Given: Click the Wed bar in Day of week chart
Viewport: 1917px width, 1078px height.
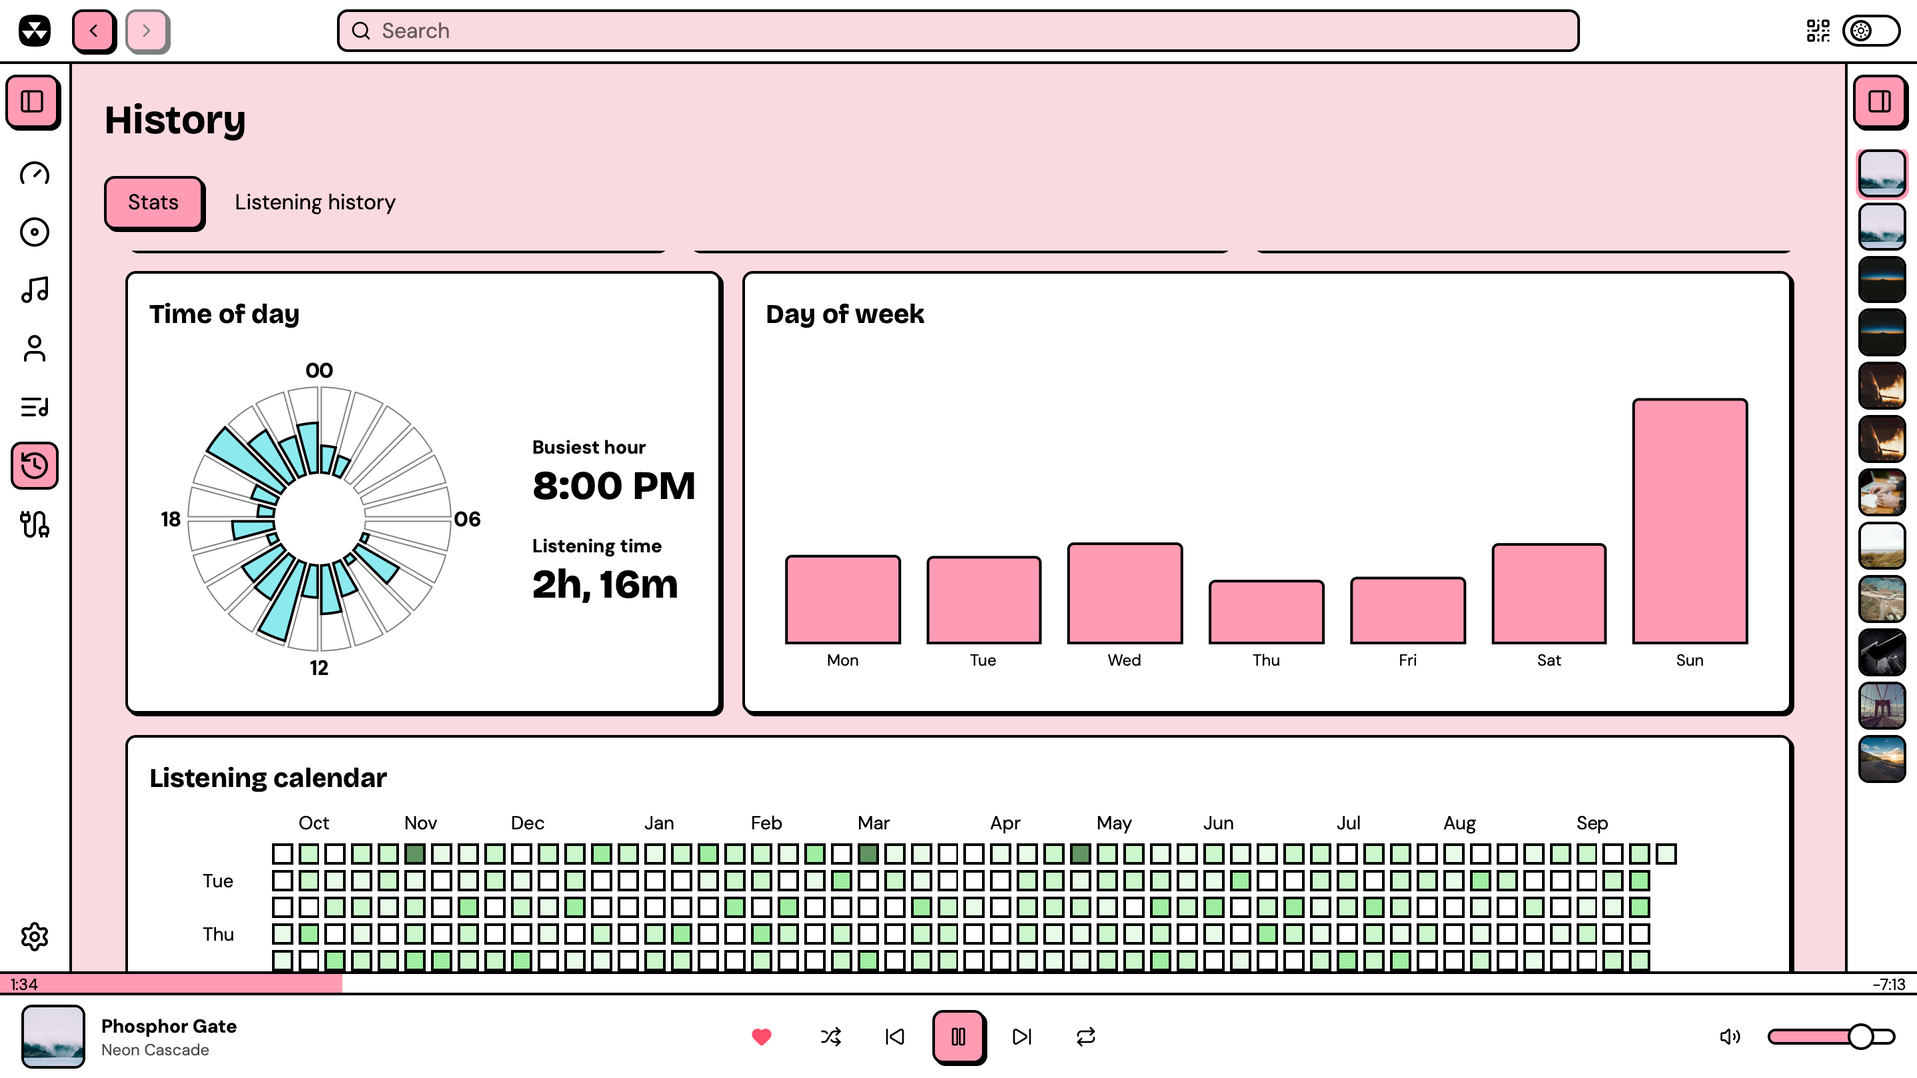Looking at the screenshot, I should pyautogui.click(x=1125, y=593).
